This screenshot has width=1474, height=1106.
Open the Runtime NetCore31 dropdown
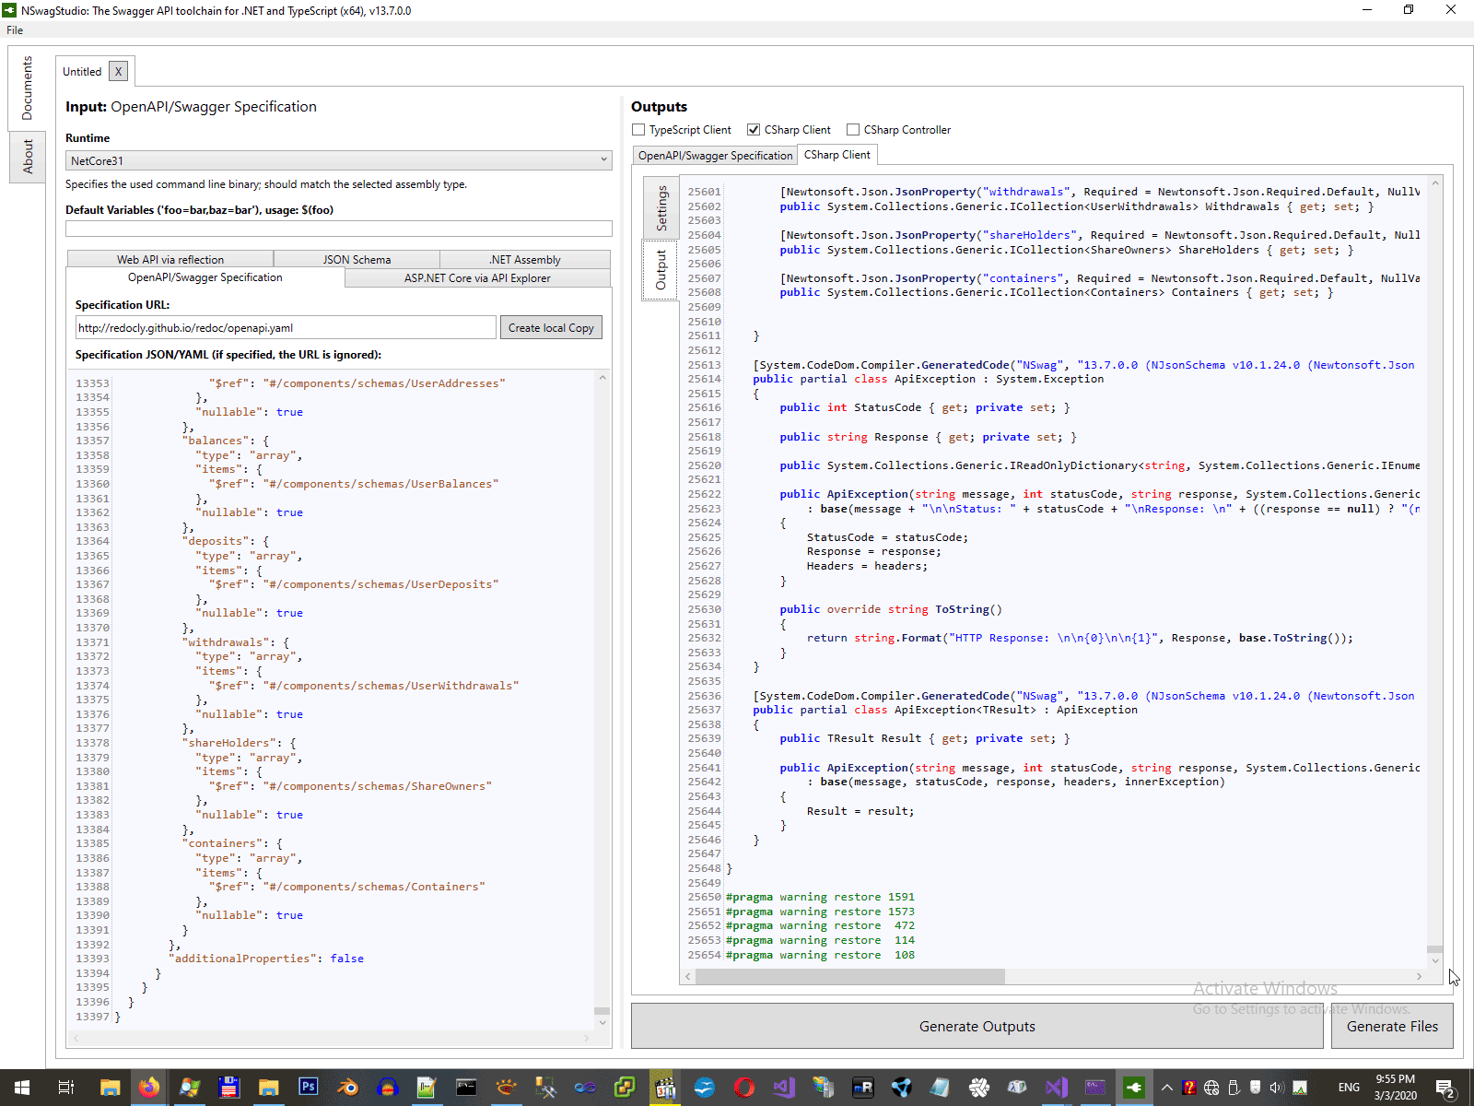pyautogui.click(x=338, y=160)
